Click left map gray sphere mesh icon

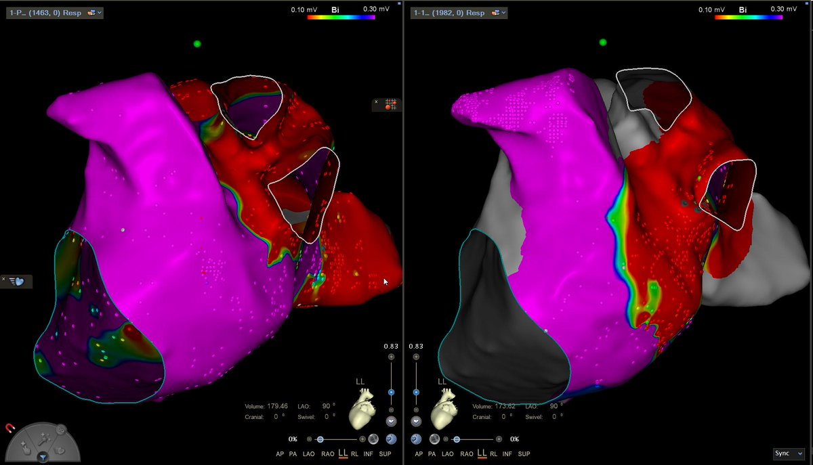tap(373, 439)
